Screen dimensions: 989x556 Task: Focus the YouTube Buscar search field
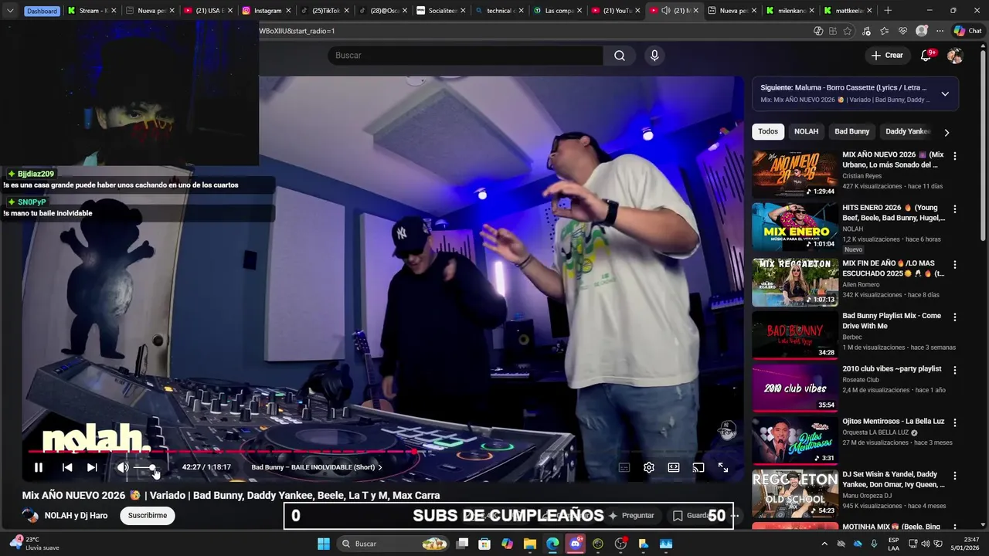(x=465, y=56)
